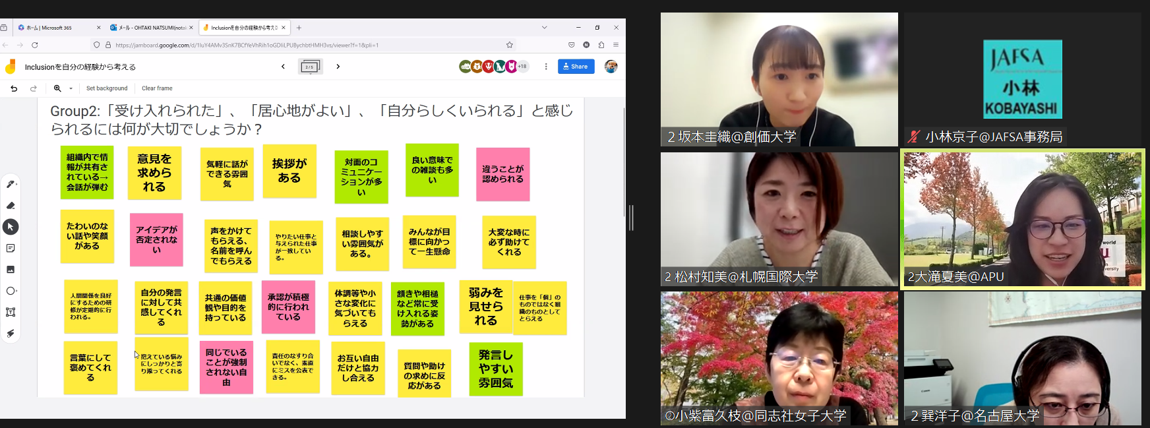
Task: Click the jamboard.google.com address bar
Action: (x=303, y=45)
